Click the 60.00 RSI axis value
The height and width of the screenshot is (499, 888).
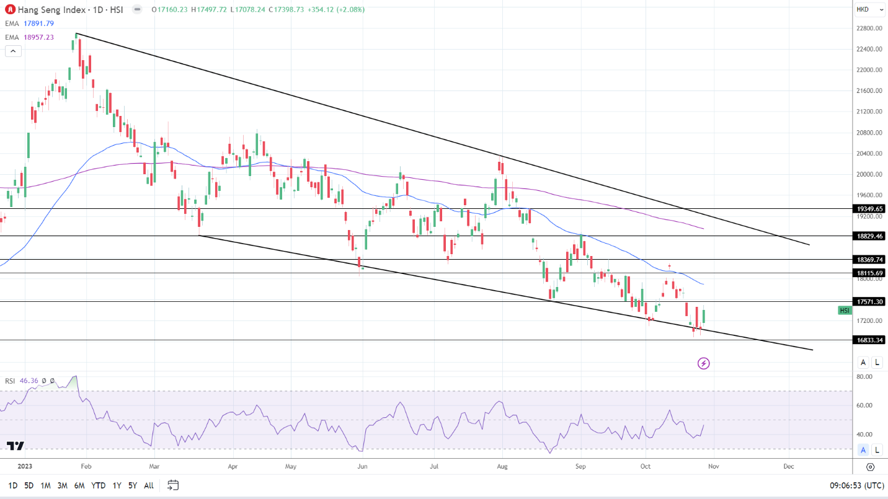864,405
